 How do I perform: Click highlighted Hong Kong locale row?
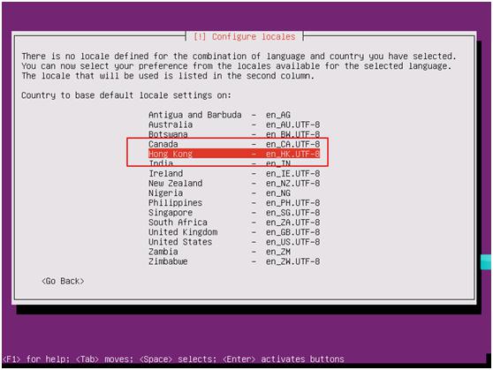[x=234, y=154]
